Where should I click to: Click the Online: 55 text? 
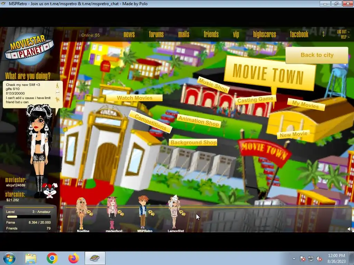(90, 35)
